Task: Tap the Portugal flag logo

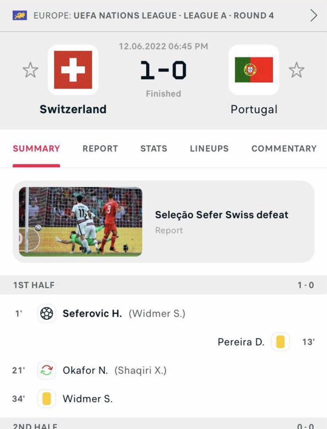Action: click(x=254, y=70)
